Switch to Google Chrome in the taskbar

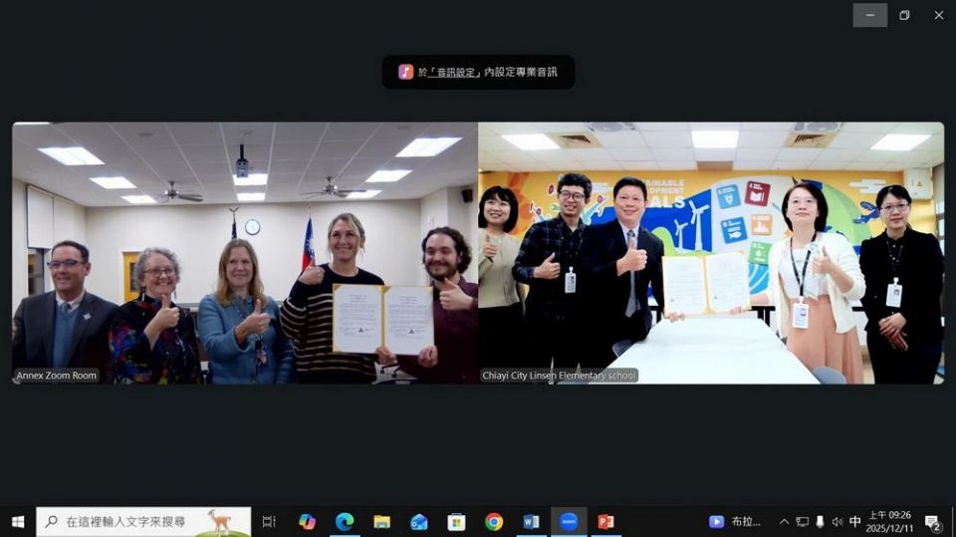coord(494,521)
